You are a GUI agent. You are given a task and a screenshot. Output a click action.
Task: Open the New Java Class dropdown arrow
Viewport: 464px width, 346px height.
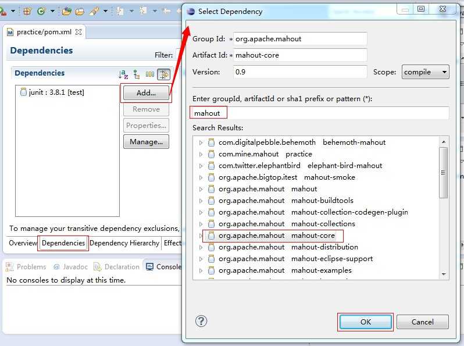click(x=52, y=11)
